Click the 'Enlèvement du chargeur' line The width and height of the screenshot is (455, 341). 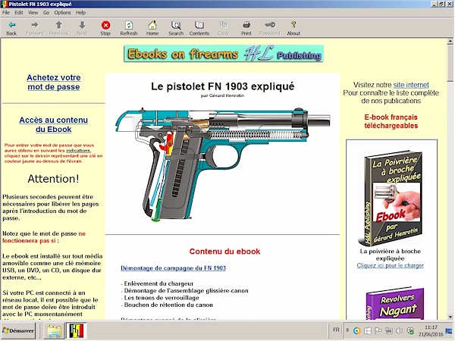(x=157, y=283)
